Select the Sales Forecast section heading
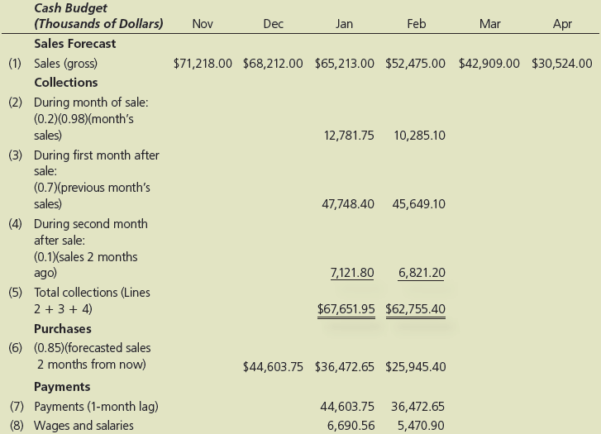The height and width of the screenshot is (434, 601). [74, 44]
